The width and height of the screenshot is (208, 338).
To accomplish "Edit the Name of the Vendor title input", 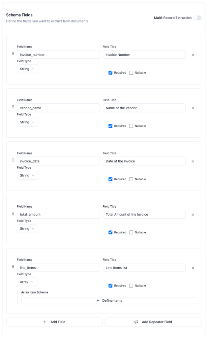I will tap(144, 108).
